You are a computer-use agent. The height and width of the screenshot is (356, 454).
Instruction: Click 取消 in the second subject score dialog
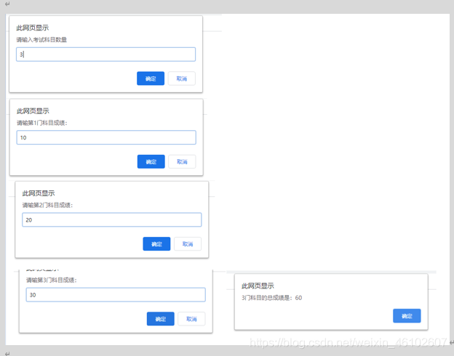coord(188,244)
